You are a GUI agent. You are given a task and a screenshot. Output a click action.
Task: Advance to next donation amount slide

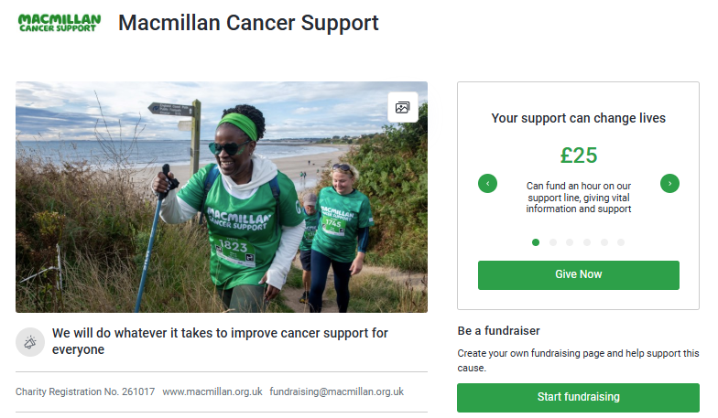669,183
